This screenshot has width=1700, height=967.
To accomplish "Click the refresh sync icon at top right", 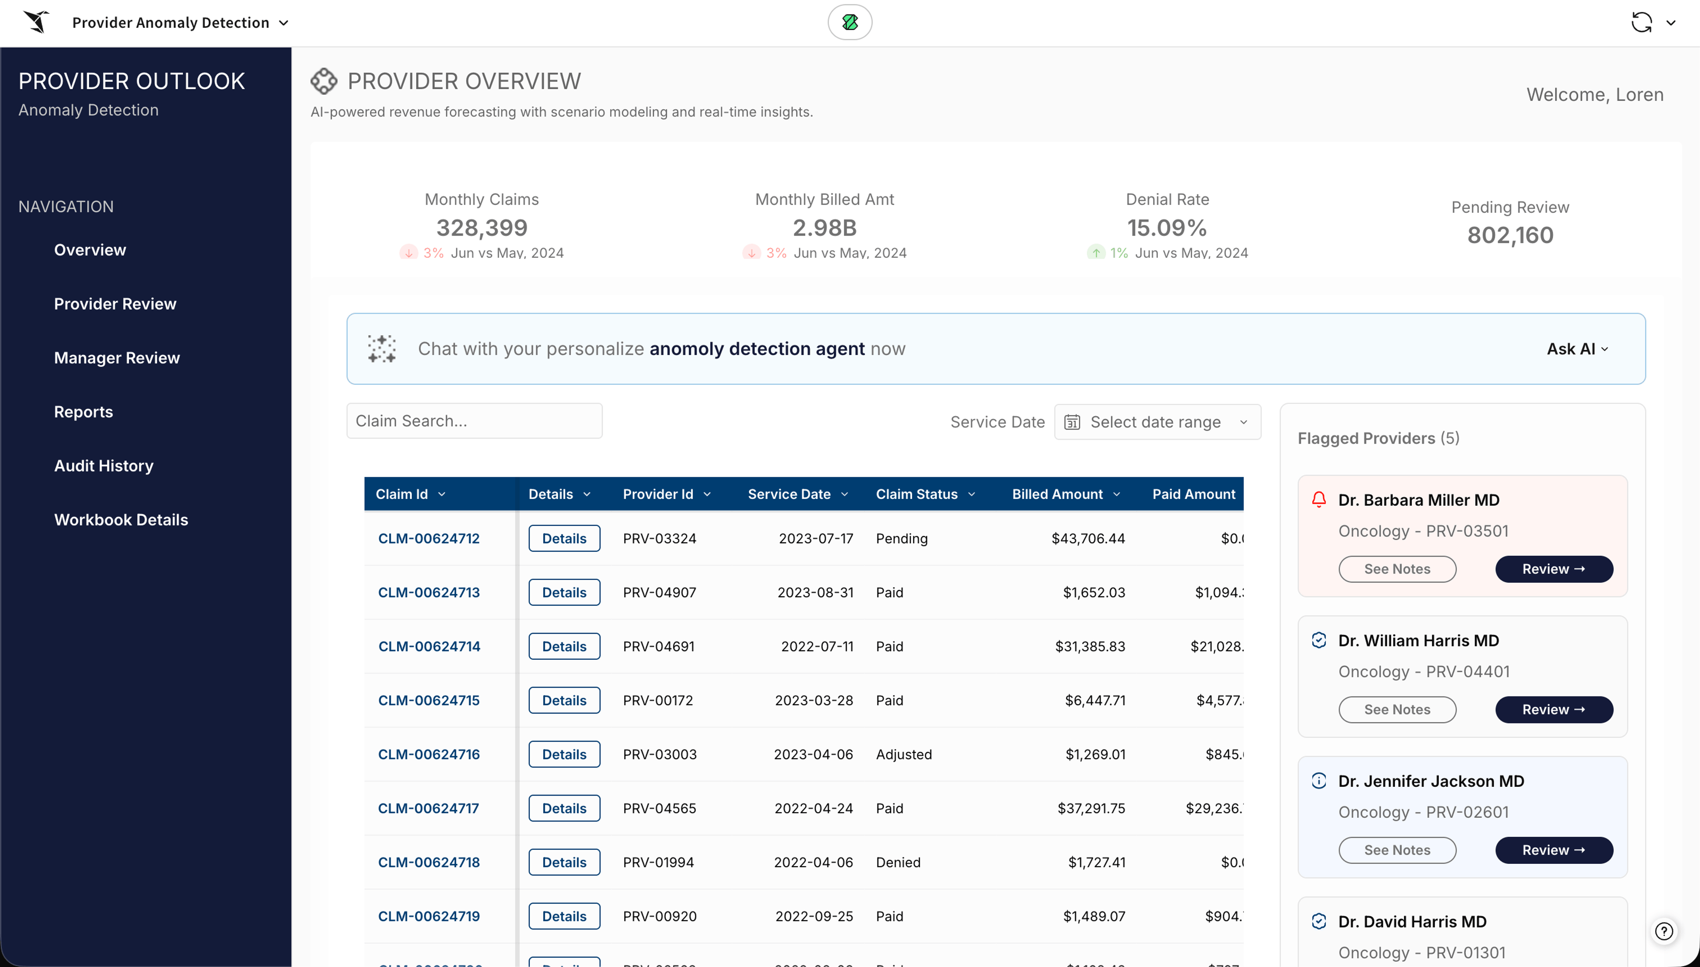I will (1642, 23).
